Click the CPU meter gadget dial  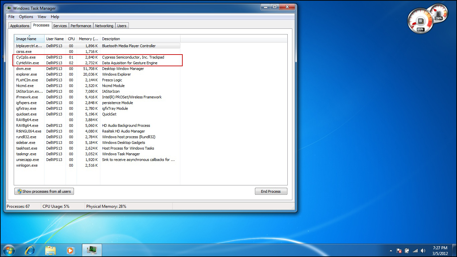click(420, 21)
